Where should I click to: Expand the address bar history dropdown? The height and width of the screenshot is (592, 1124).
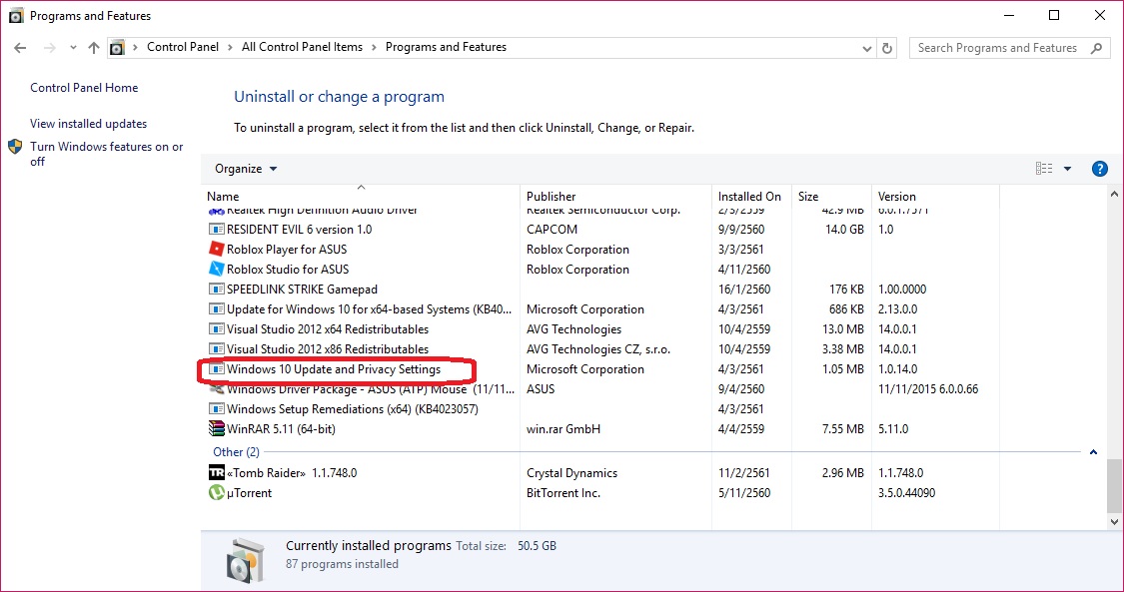tap(866, 48)
